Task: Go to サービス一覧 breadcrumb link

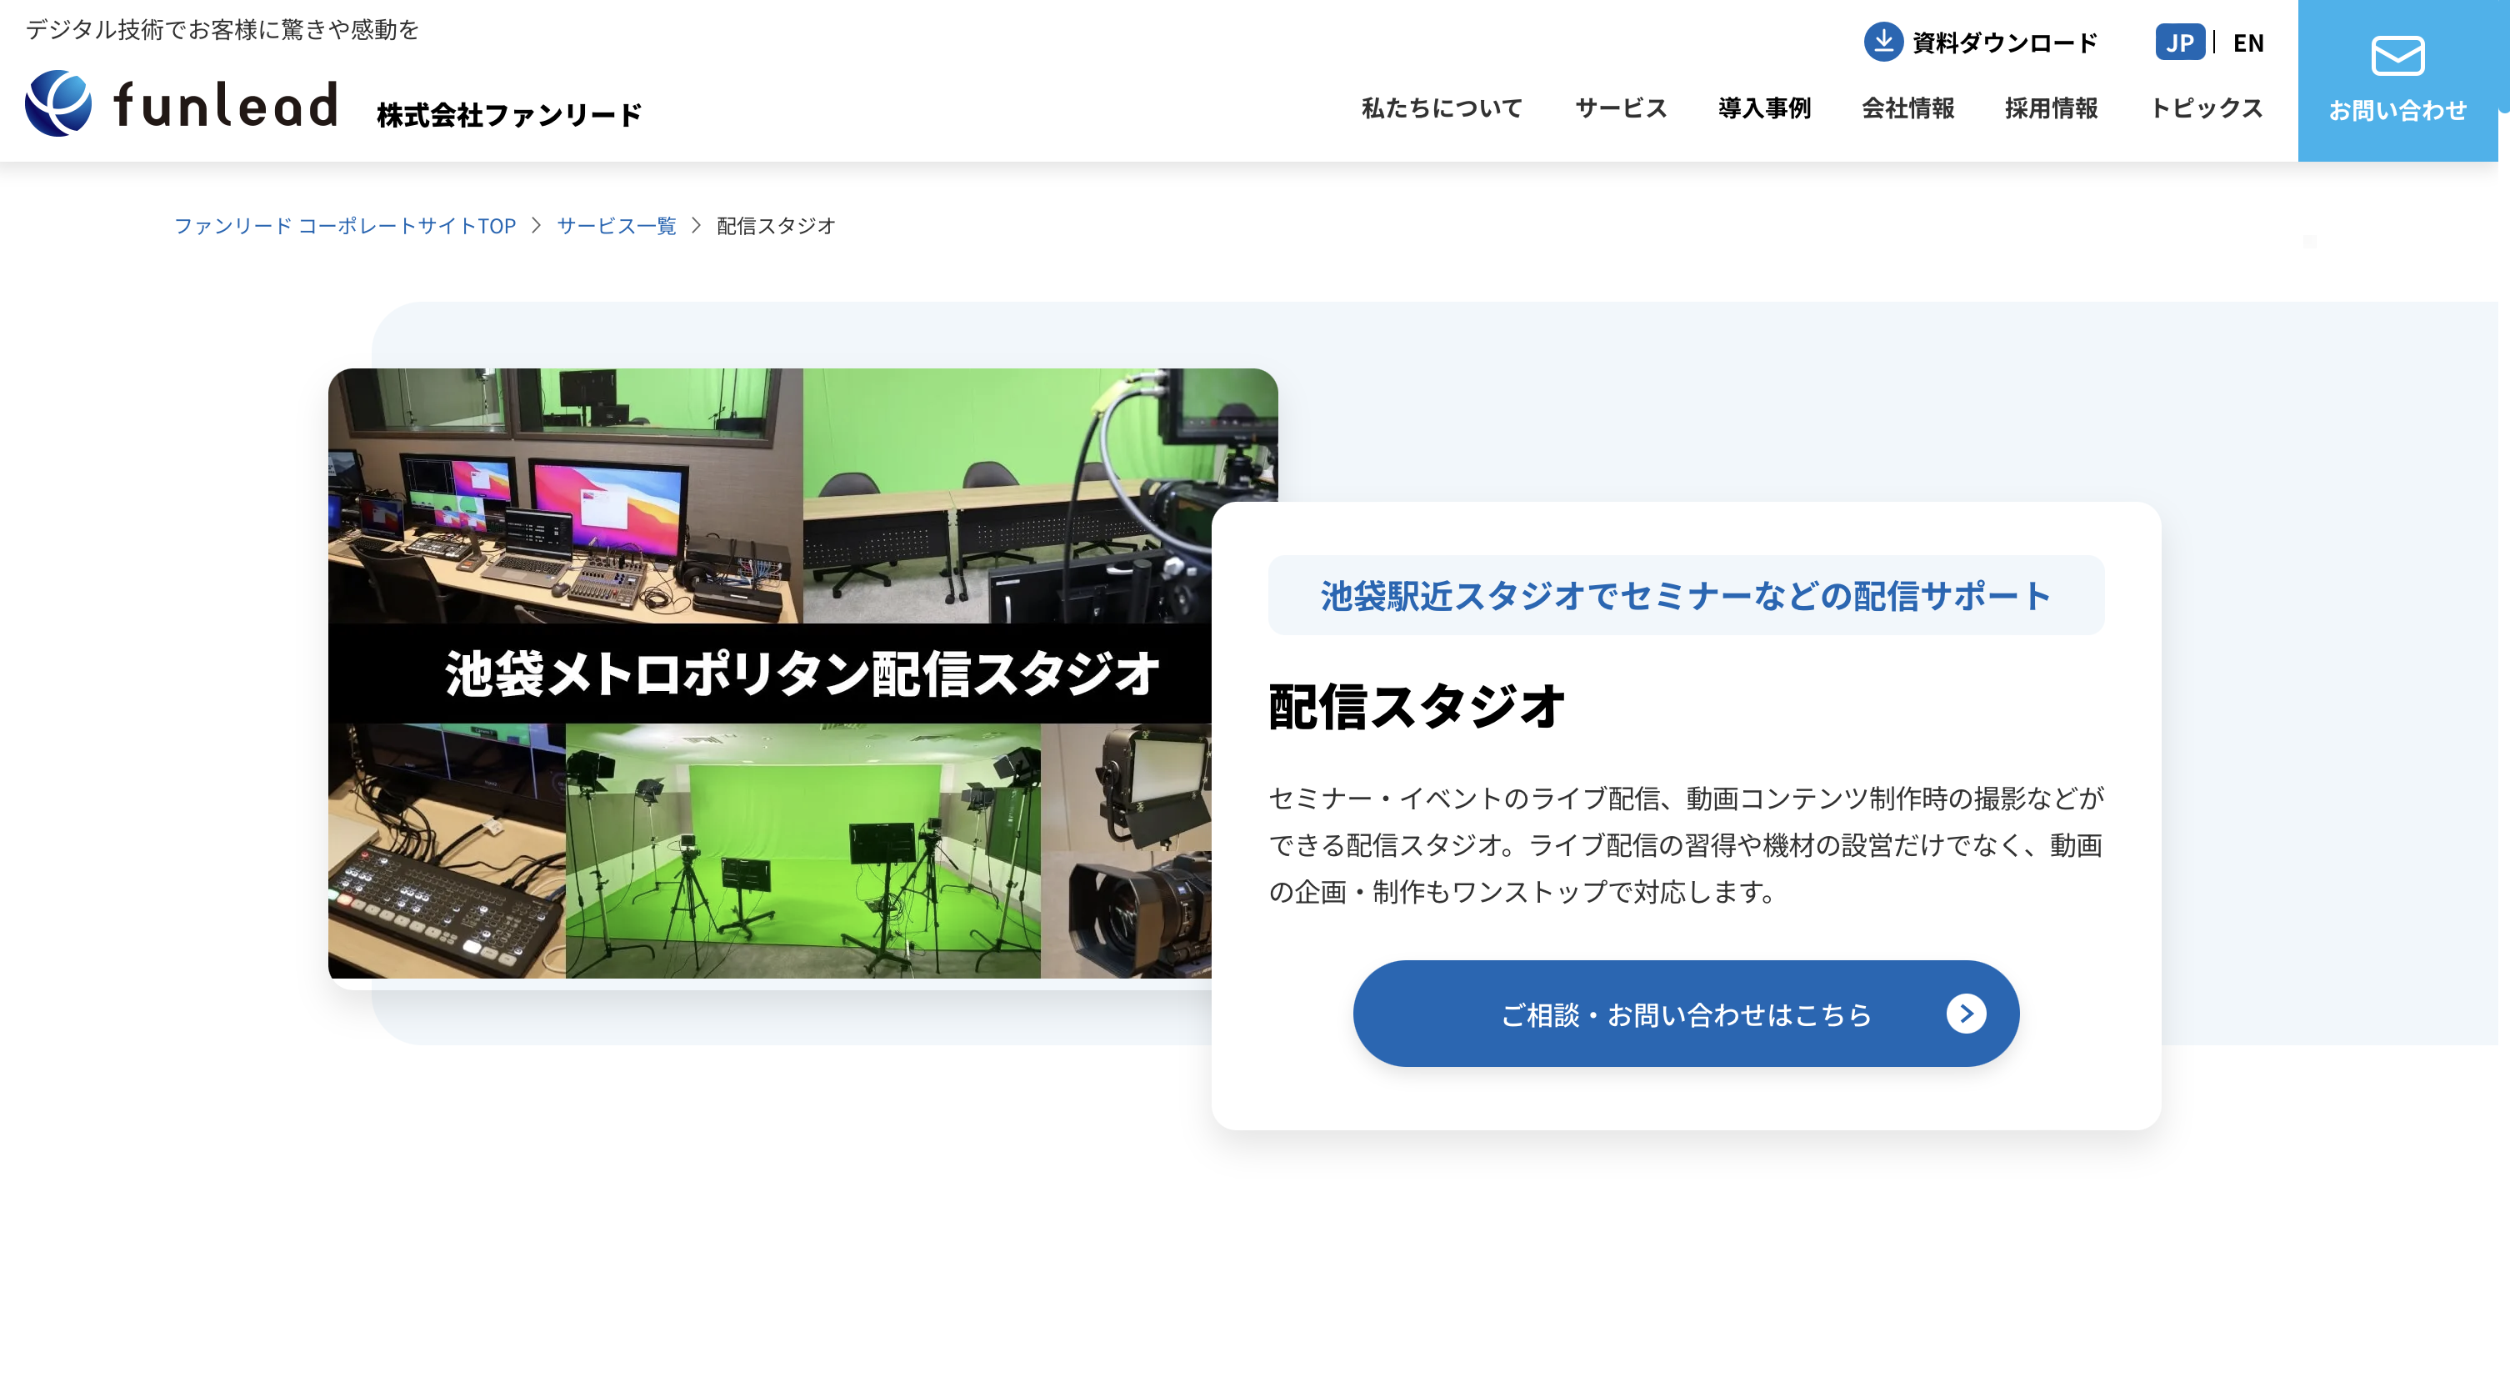Action: [x=616, y=226]
